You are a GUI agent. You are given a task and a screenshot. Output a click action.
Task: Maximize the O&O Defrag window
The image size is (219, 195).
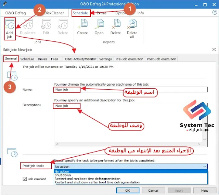coord(205,4)
